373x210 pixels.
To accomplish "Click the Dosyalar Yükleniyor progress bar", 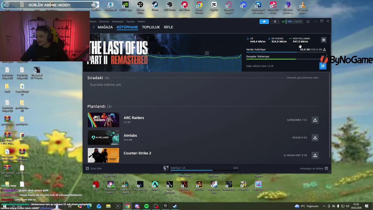I will coord(286,59).
